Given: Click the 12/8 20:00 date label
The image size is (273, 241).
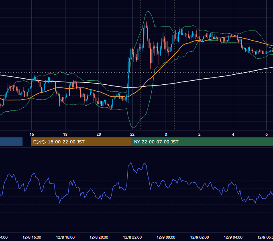Looking at the screenshot, I should click(x=99, y=237).
